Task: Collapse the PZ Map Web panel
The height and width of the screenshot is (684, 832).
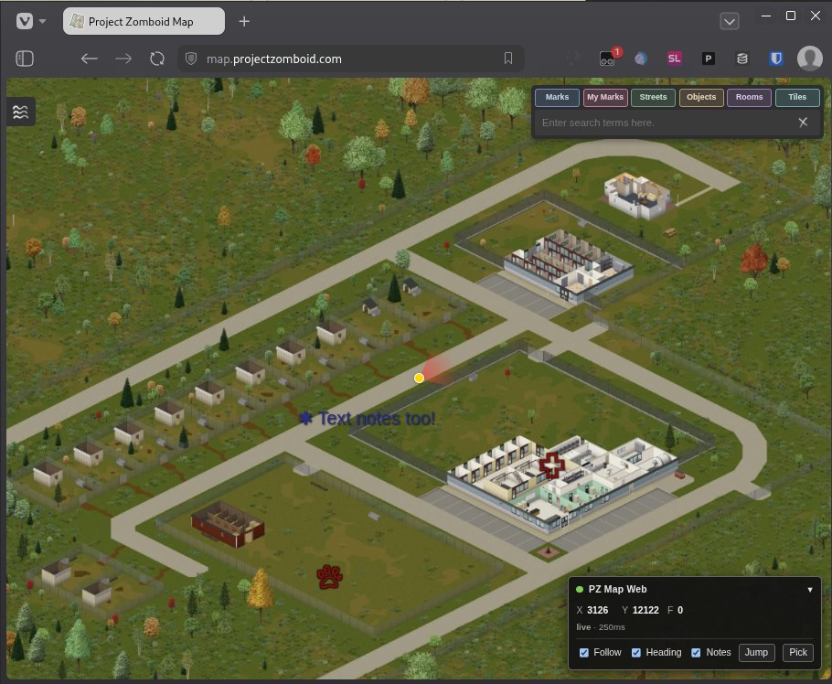Action: pos(810,590)
